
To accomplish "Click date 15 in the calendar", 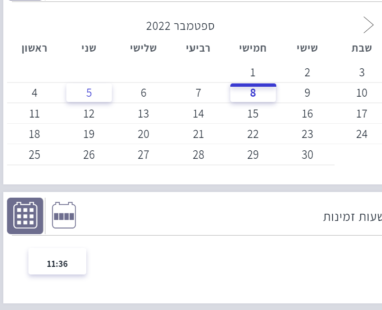I will 253,114.
